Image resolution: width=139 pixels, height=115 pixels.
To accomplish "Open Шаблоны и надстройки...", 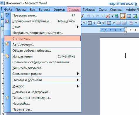I will (x=42, y=92).
